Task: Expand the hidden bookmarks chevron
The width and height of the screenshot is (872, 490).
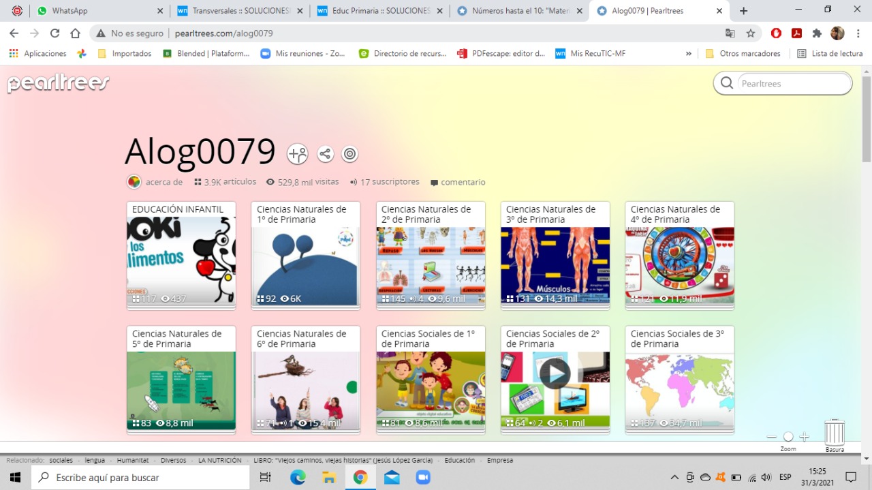Action: [x=688, y=54]
